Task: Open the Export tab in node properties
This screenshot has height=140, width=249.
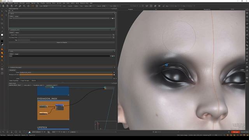Action: click(12, 33)
